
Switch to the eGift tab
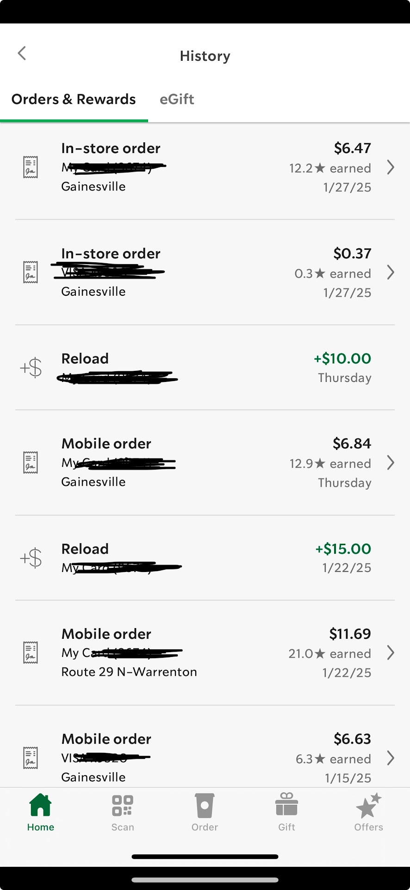point(177,99)
